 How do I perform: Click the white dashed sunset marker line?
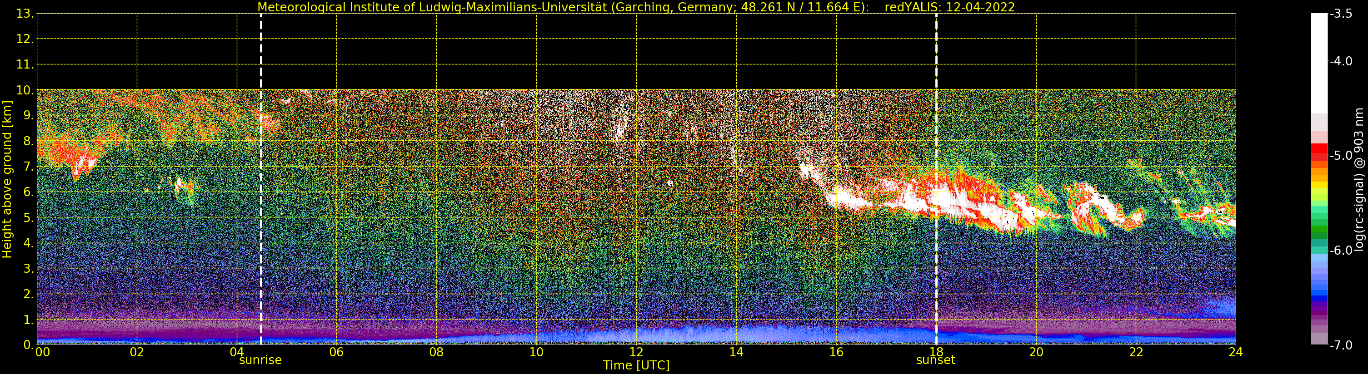(936, 179)
